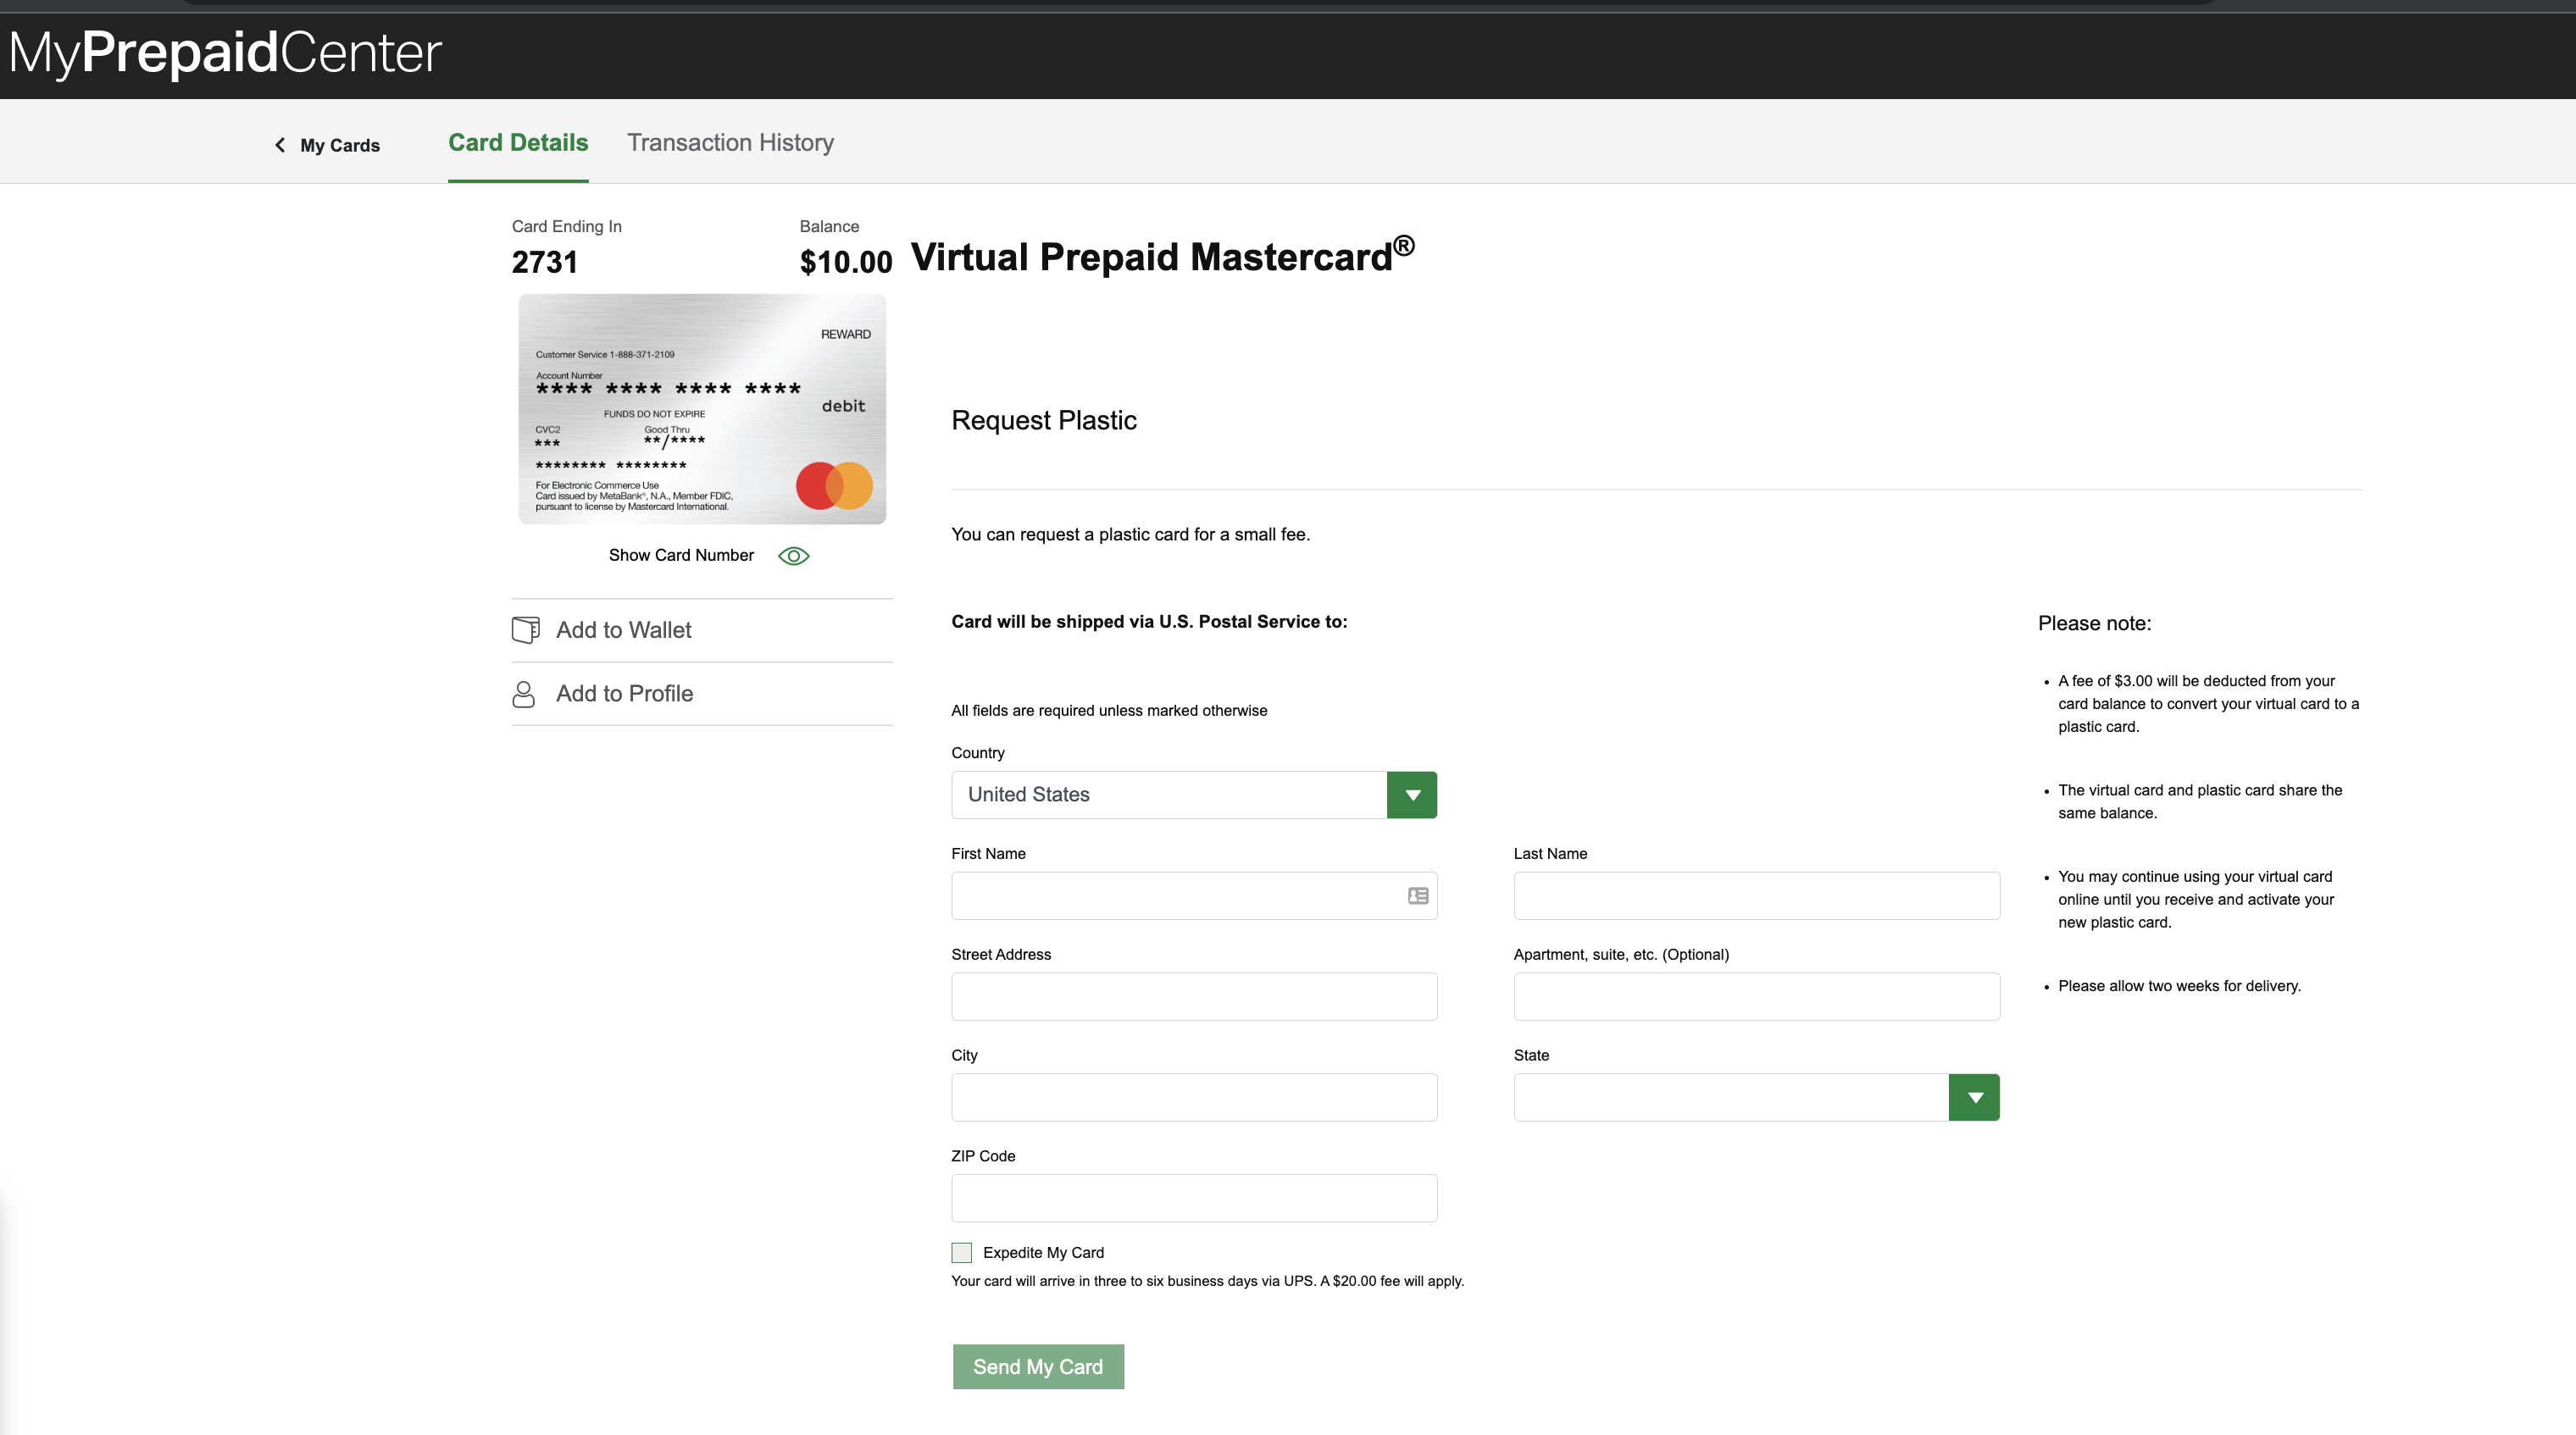Click the First Name input field
Viewport: 2576px width, 1435px height.
1194,895
